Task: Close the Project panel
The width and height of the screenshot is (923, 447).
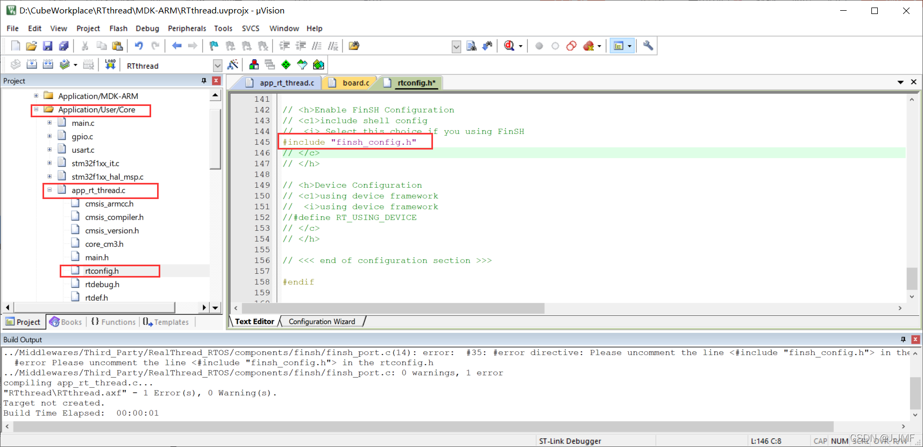Action: coord(216,81)
